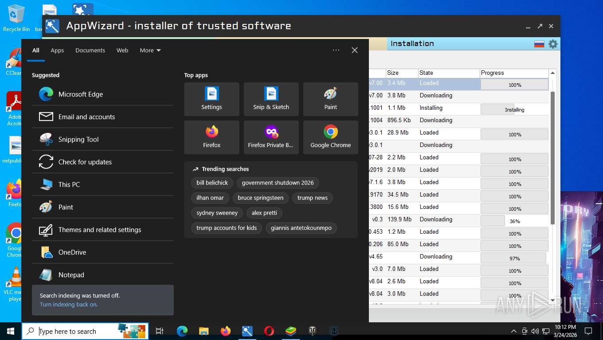Open Firefox Private Browsing tile
The image size is (603, 340).
[x=271, y=137]
